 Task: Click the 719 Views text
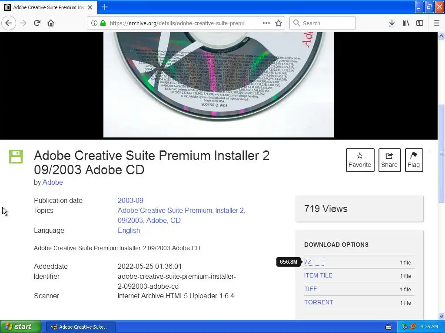[x=326, y=209]
